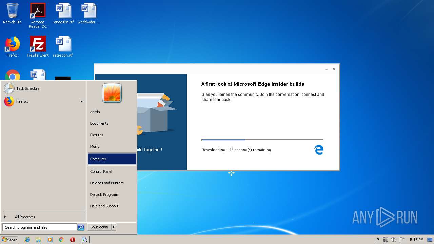Launch Acrobat Reader DC desktop shortcut
434x244 pixels.
point(38,16)
